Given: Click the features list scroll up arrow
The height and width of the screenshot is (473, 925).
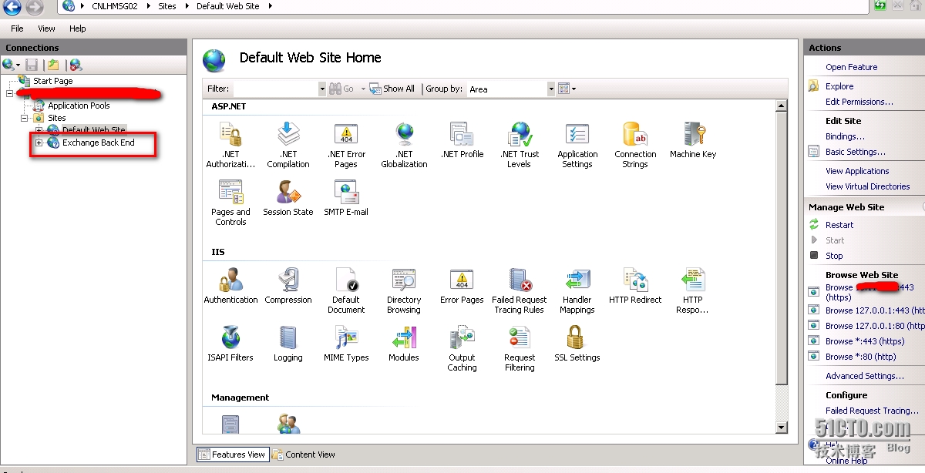Looking at the screenshot, I should tap(781, 106).
